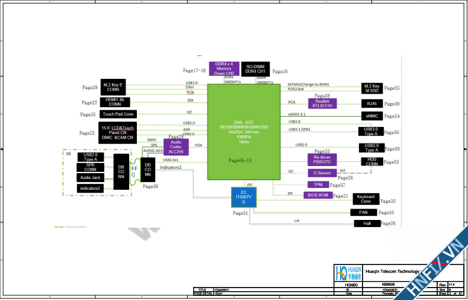Click the Keyboard Conn block

[x=366, y=199]
